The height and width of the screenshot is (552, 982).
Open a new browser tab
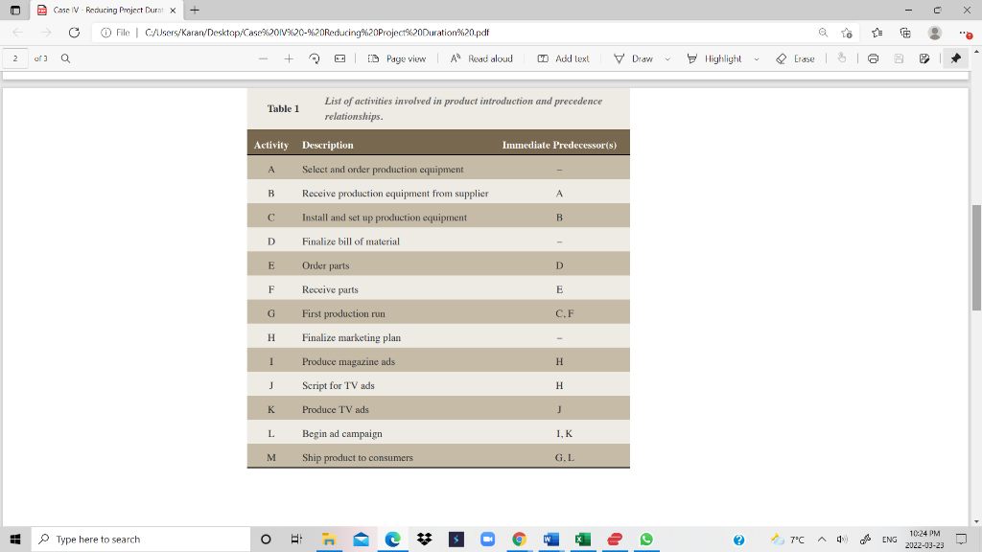pyautogui.click(x=195, y=10)
